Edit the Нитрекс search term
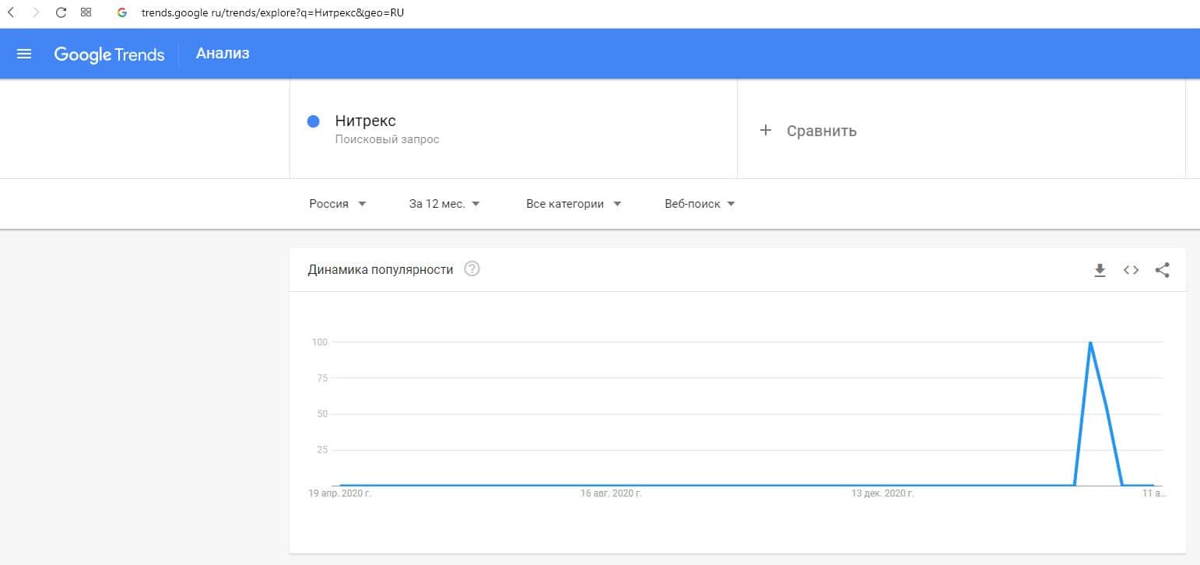 tap(366, 121)
